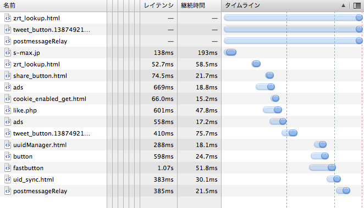Click the cookie_enabled_get.html file icon
The width and height of the screenshot is (364, 208).
pyautogui.click(x=8, y=99)
